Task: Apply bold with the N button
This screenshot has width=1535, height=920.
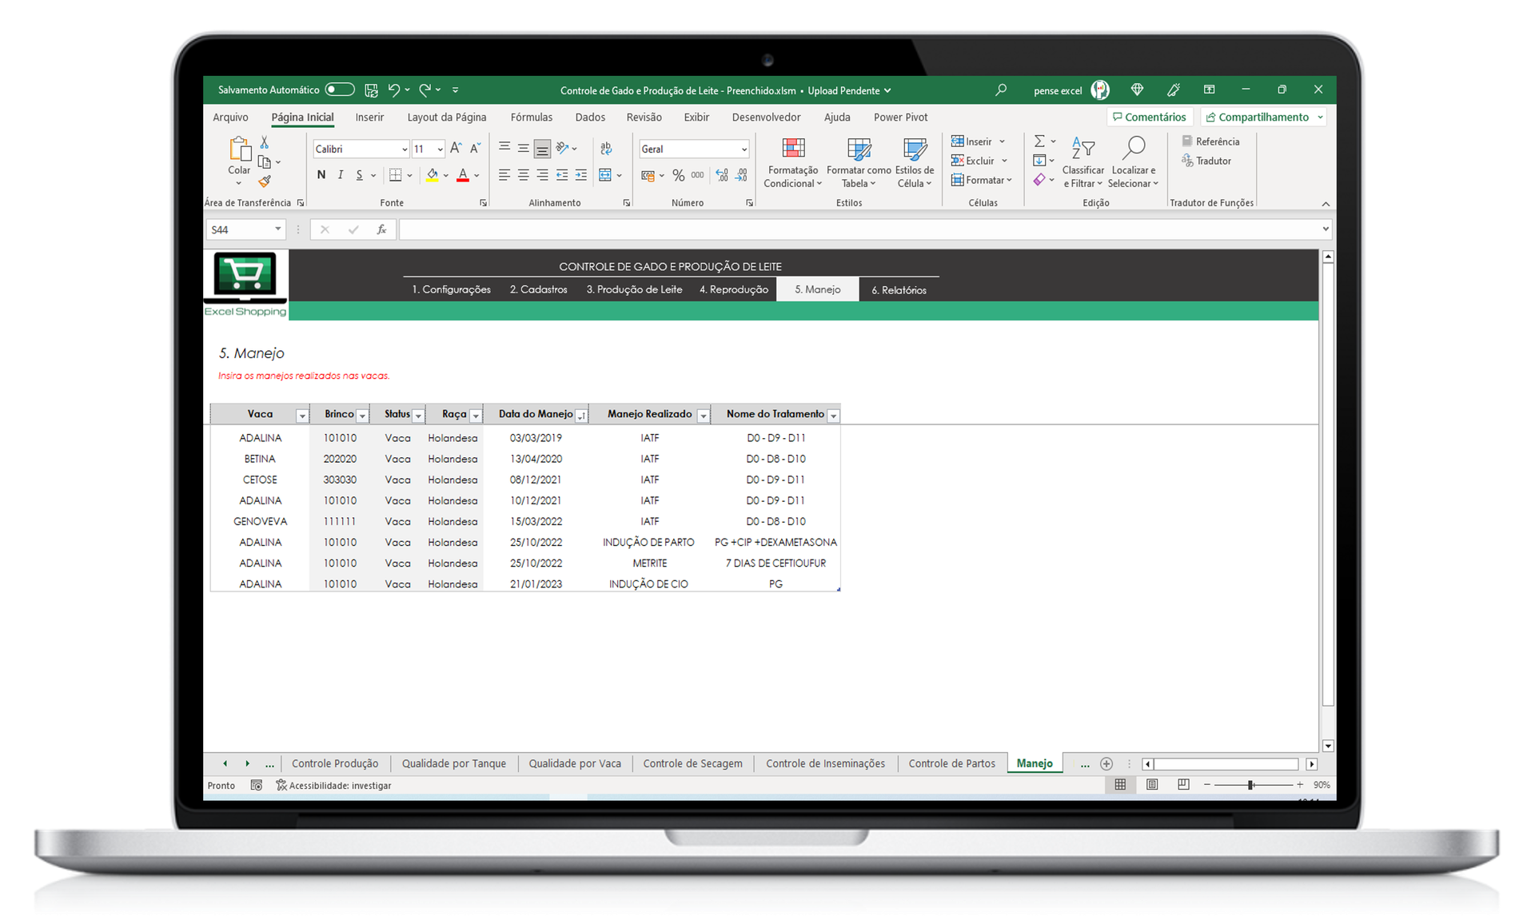Action: [x=321, y=175]
